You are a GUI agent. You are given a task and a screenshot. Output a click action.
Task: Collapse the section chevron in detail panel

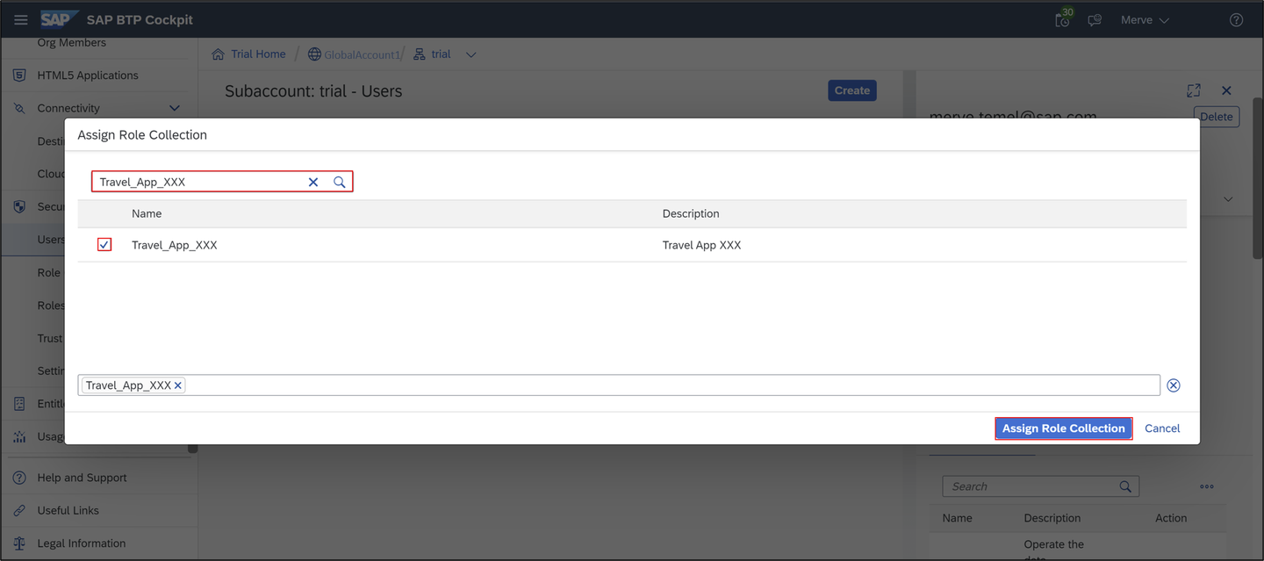coord(1228,199)
